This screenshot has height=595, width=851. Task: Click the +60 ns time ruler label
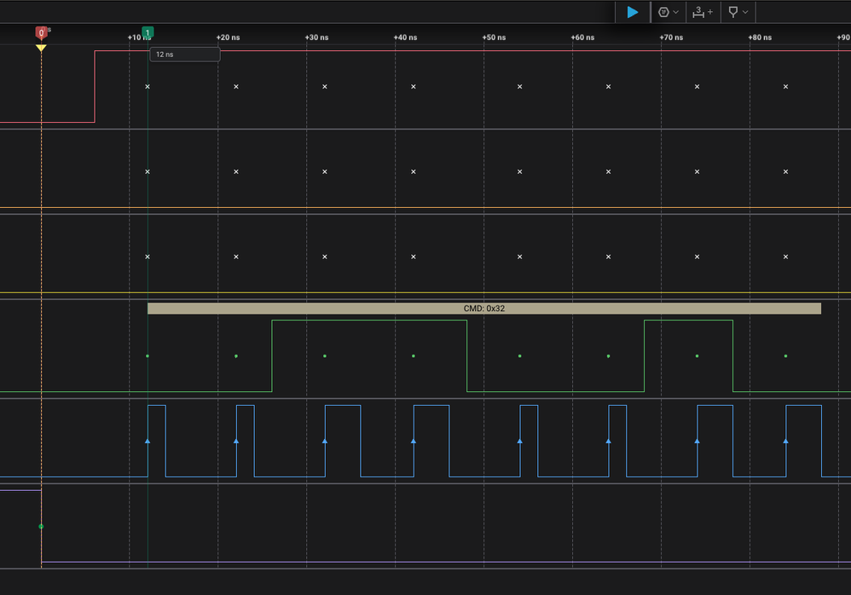pos(582,38)
